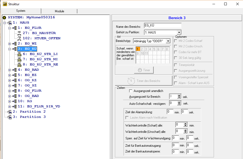Click the small Timer button

(144, 70)
